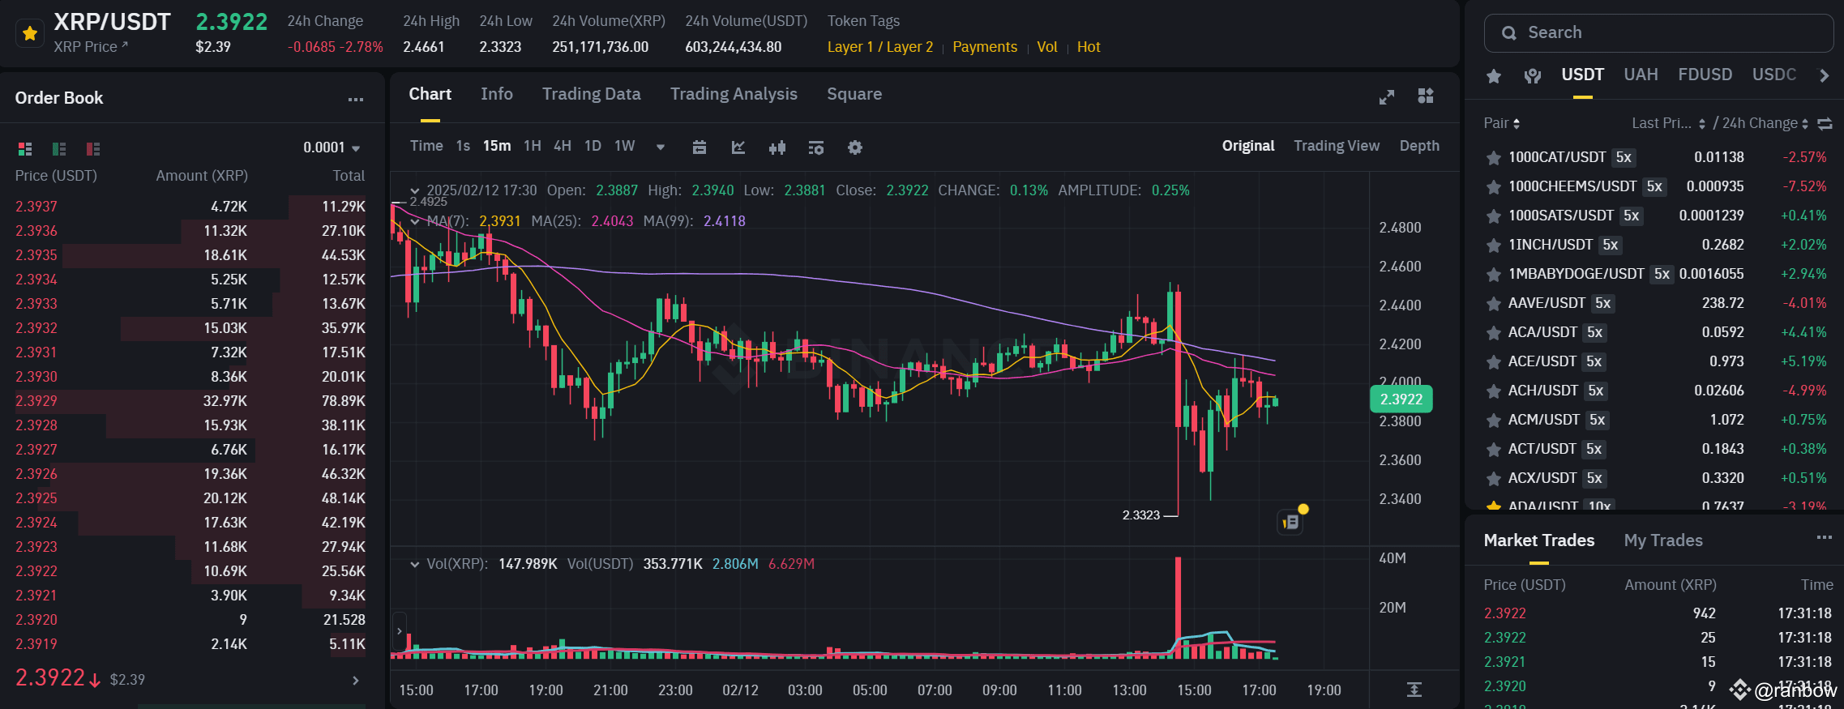
Task: Select the 15m chart interval
Action: (497, 146)
